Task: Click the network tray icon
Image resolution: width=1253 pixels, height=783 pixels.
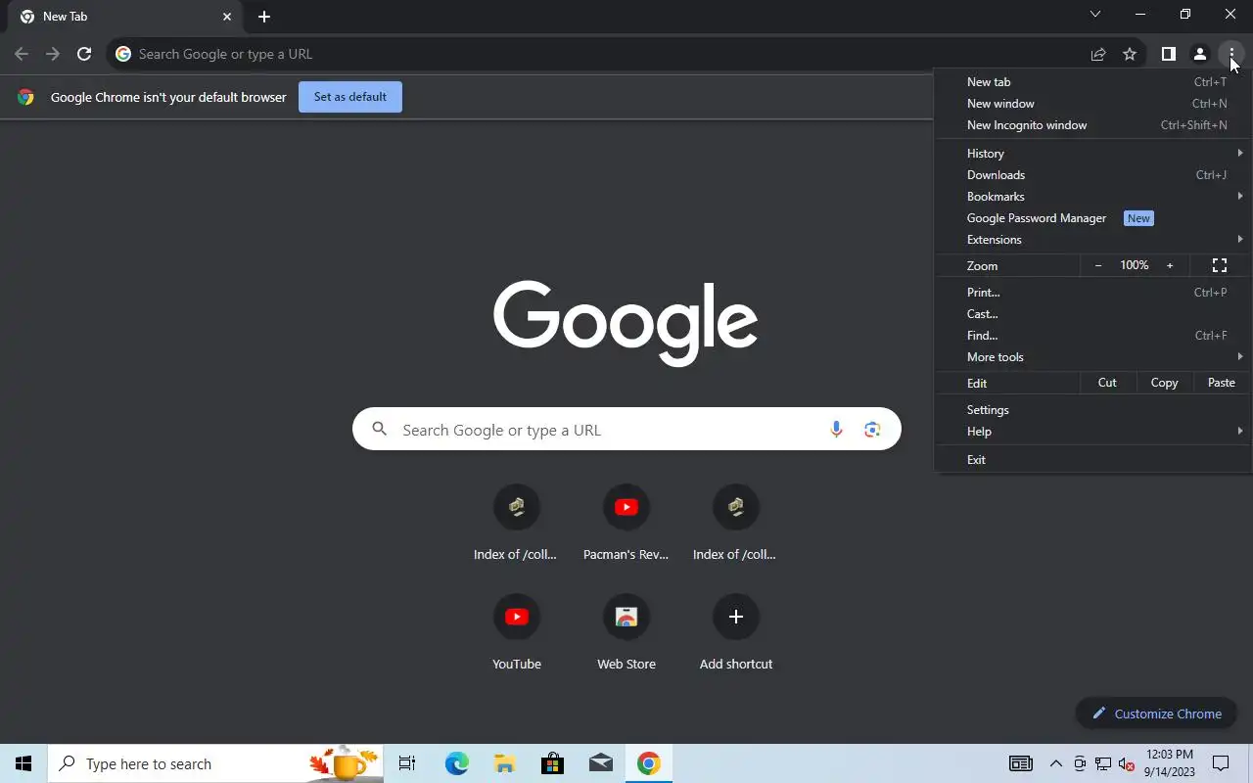Action: tap(1103, 763)
